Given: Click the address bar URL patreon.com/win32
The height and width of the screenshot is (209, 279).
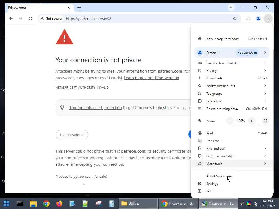Looking at the screenshot, I should pos(89,19).
